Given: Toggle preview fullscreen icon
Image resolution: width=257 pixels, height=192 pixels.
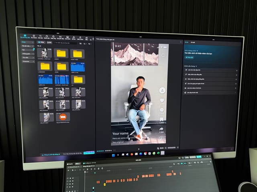Looking at the screenshot, I should (177, 148).
